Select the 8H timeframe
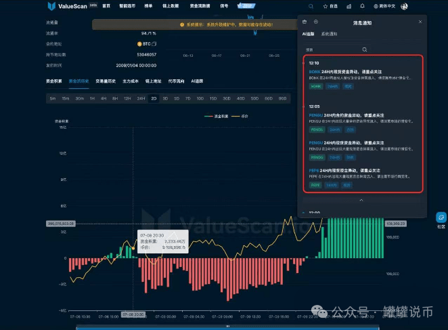The width and height of the screenshot is (448, 330). (115, 98)
